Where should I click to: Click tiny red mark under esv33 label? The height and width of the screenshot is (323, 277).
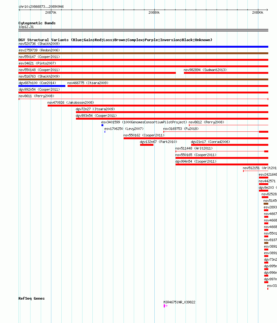(268, 289)
